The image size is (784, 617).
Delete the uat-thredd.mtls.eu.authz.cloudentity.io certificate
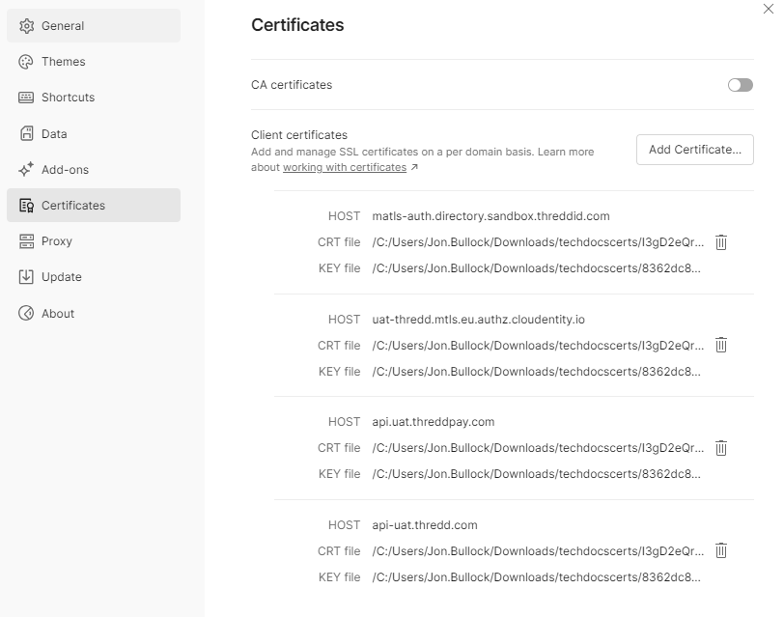720,345
